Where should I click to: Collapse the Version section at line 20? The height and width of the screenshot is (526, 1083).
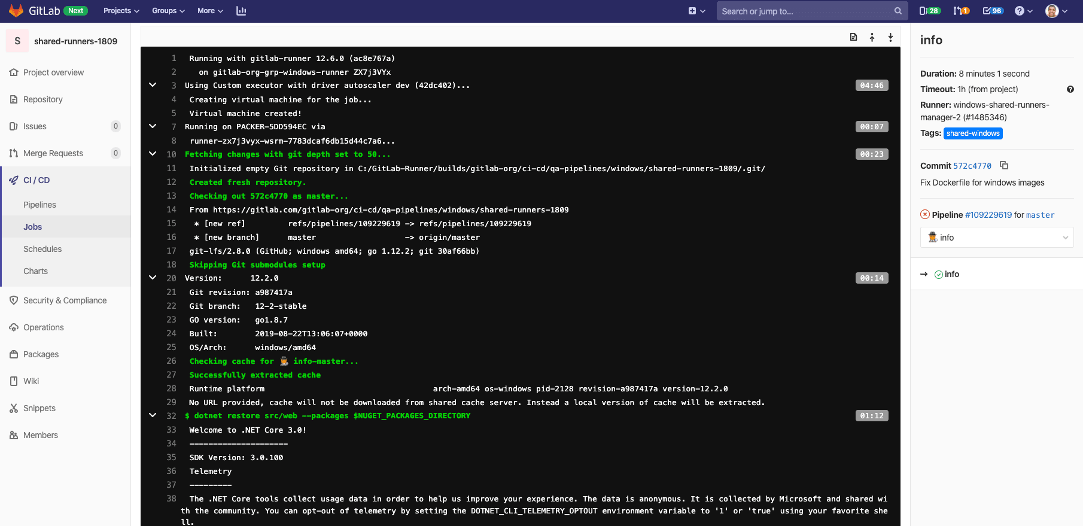153,278
